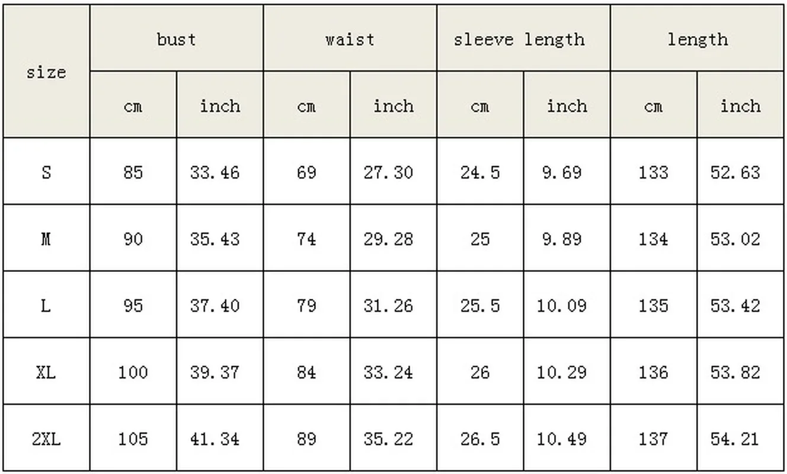Click the M size row label

point(46,239)
